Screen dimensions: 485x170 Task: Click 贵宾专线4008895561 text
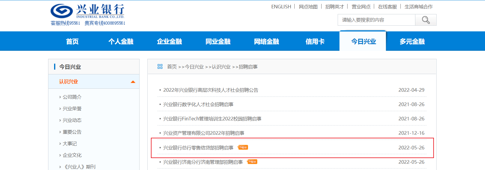pos(105,23)
